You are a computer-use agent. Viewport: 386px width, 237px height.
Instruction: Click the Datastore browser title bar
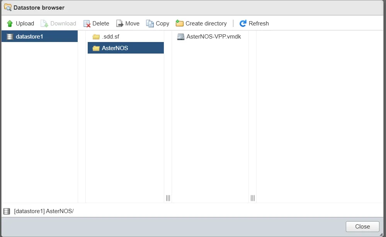[x=193, y=7]
